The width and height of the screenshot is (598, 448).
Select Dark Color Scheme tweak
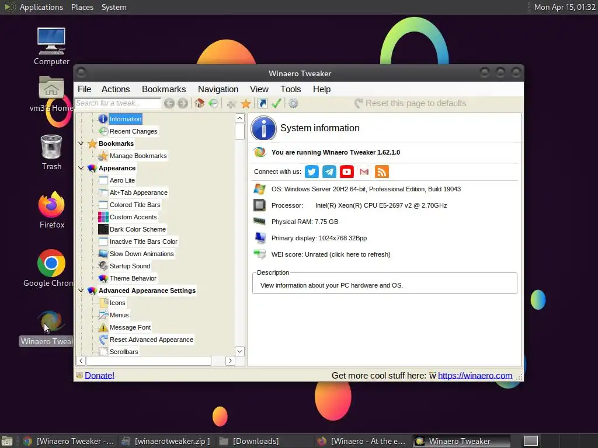click(x=138, y=229)
